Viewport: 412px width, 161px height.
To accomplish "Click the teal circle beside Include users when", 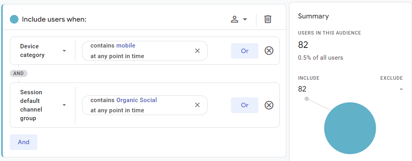I will 14,19.
